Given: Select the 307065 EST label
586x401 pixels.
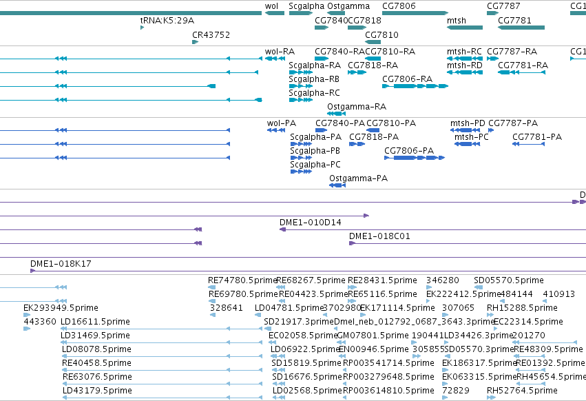Looking at the screenshot, I should point(458,308).
